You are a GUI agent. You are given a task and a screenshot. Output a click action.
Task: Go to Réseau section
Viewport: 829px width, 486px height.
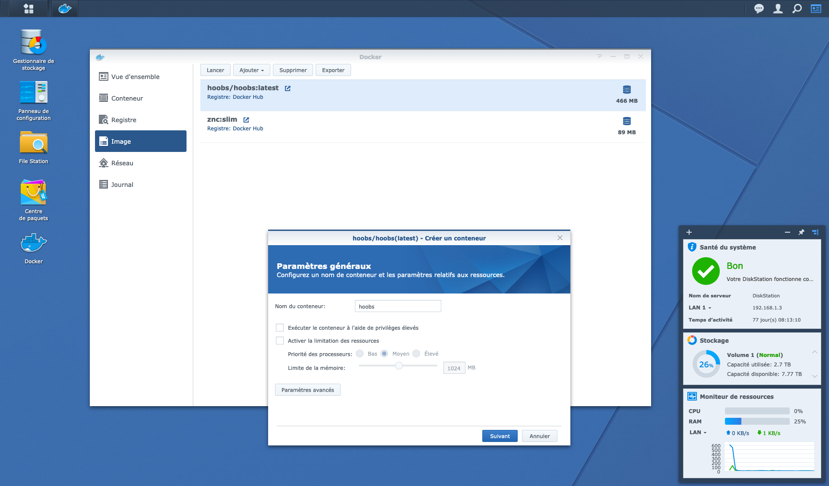pyautogui.click(x=141, y=163)
